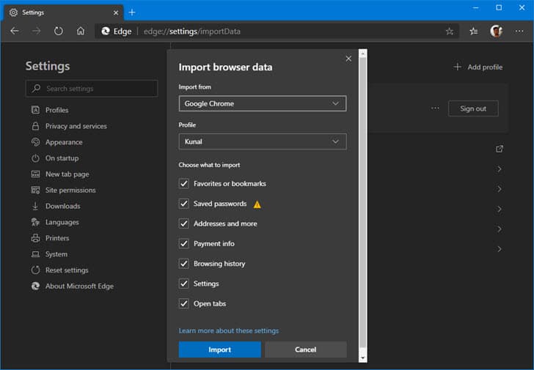This screenshot has width=534, height=370.
Task: Open Learn more about these settings link
Action: pyautogui.click(x=229, y=330)
